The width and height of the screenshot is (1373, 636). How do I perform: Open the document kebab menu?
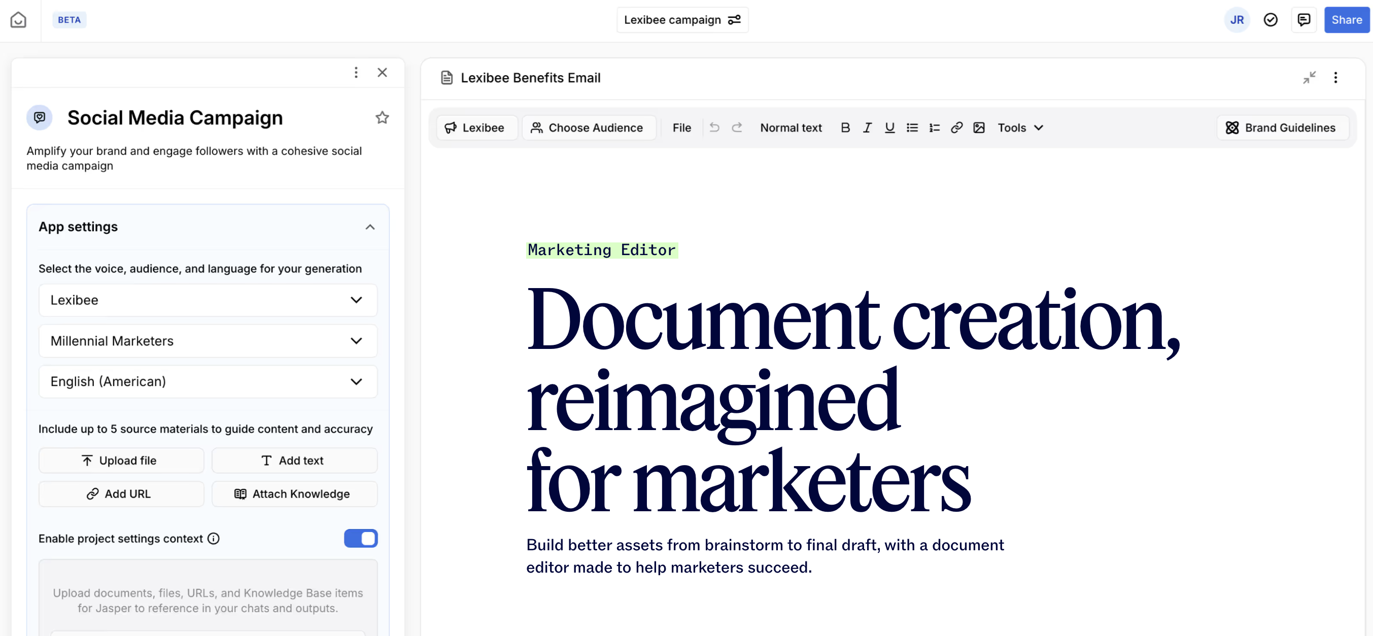click(1335, 78)
